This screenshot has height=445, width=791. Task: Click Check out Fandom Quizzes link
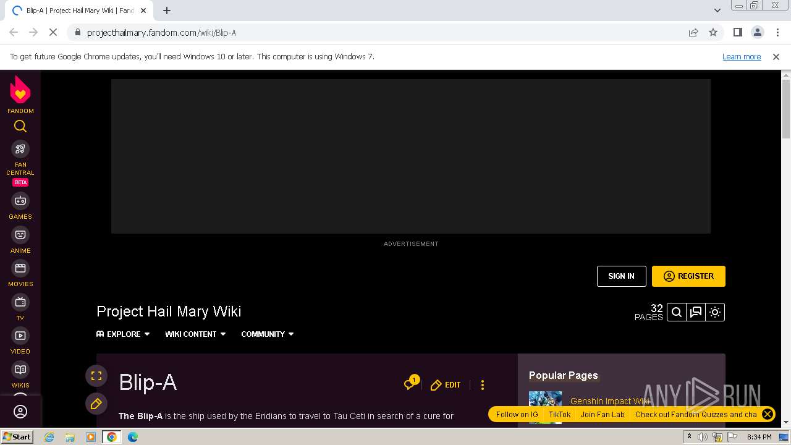696,415
